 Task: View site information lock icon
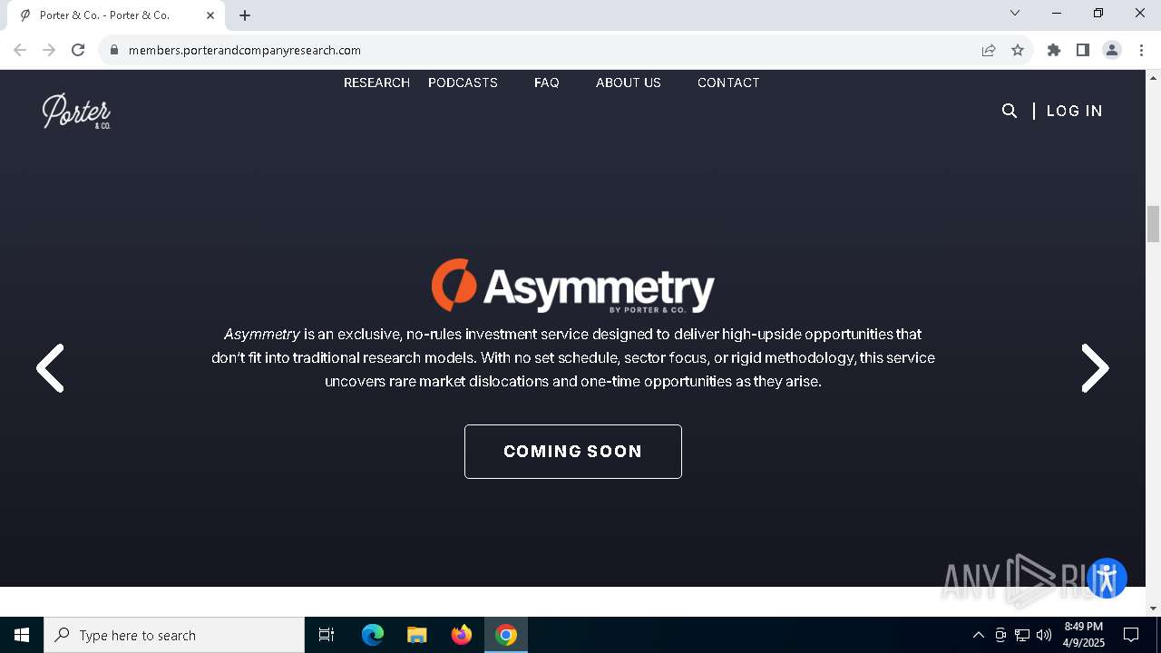pyautogui.click(x=114, y=50)
